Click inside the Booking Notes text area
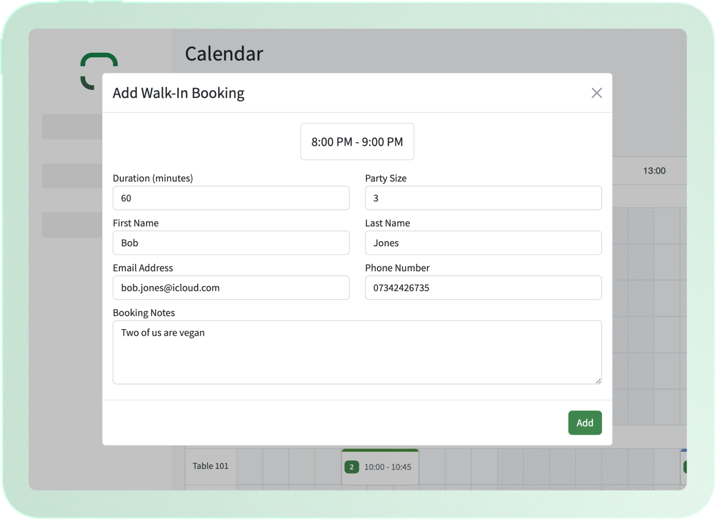The width and height of the screenshot is (716, 519). tap(357, 352)
